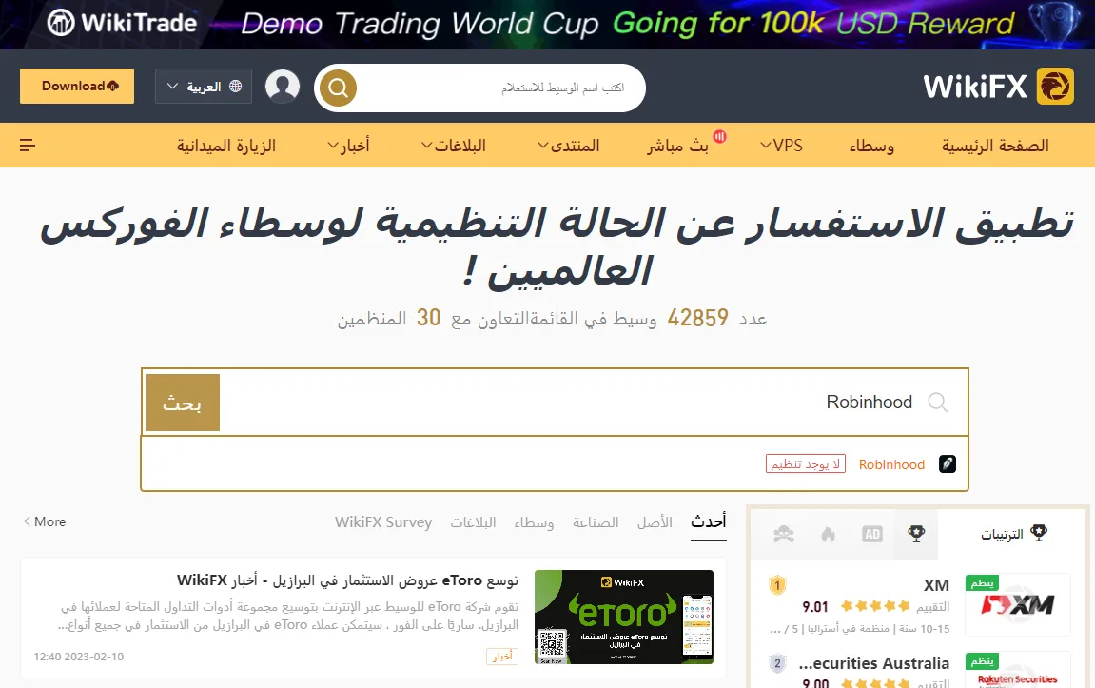1095x688 pixels.
Task: Select the trophy ranking tab icon
Action: click(916, 535)
